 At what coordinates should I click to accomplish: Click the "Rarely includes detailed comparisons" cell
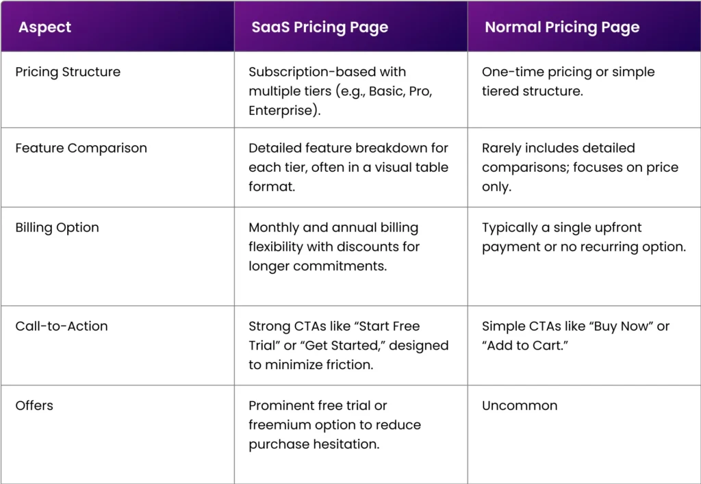(x=579, y=167)
